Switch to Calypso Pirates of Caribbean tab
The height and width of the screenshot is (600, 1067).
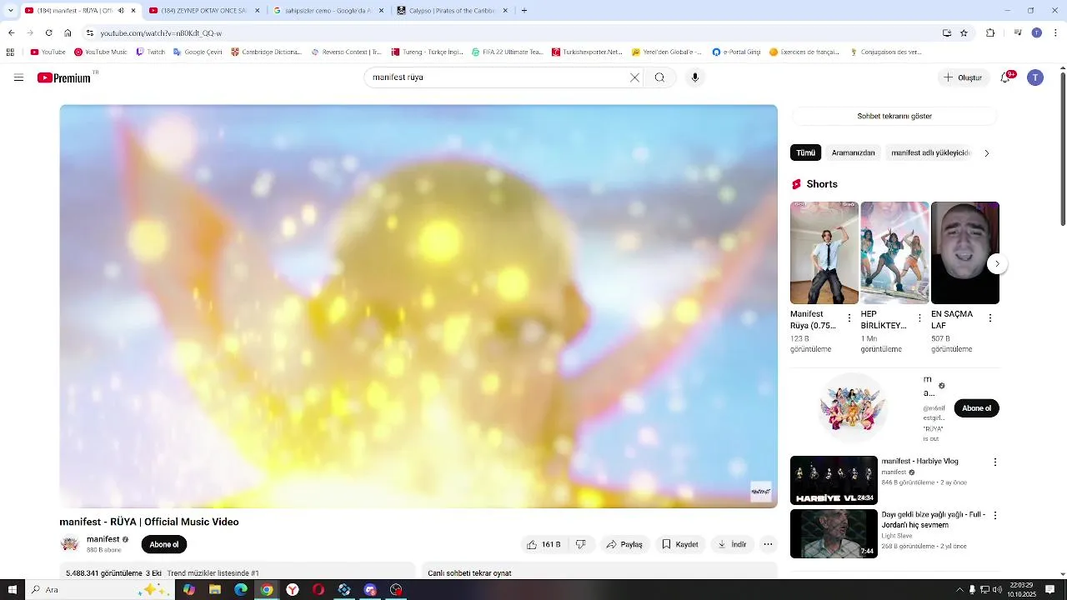pos(453,11)
